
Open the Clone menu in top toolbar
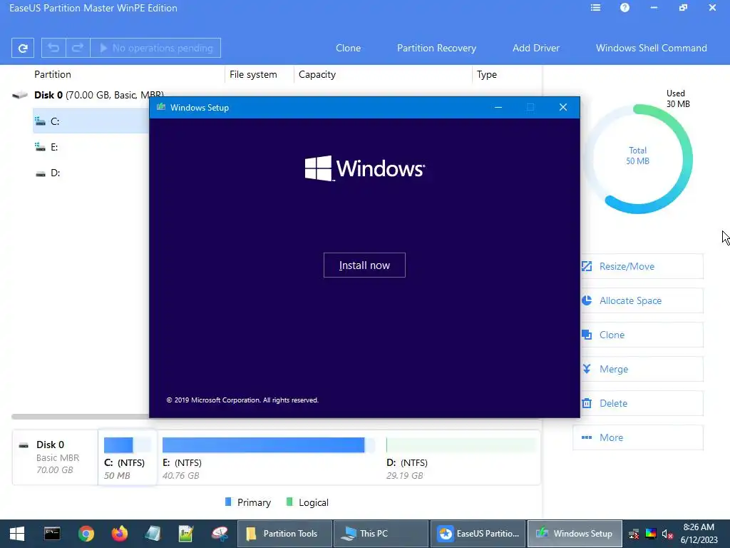point(348,48)
